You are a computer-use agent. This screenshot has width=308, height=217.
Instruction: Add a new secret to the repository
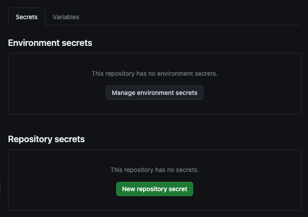coord(154,189)
